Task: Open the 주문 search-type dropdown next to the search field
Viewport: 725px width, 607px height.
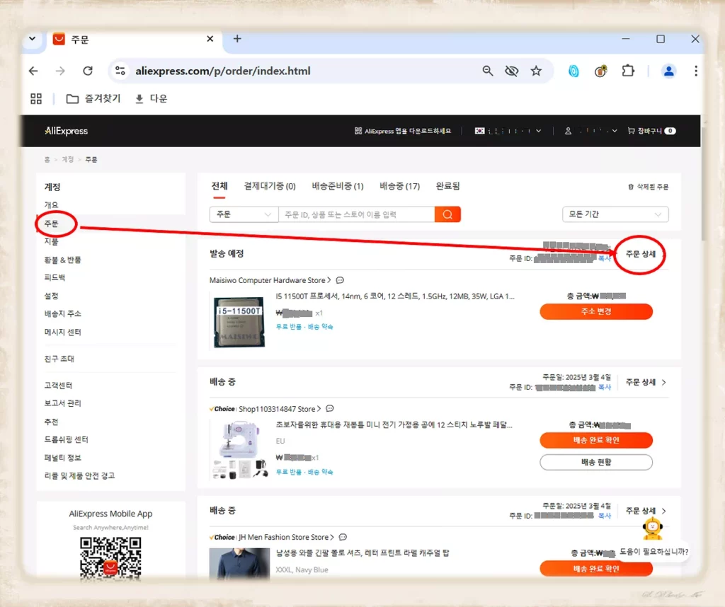Action: tap(243, 214)
